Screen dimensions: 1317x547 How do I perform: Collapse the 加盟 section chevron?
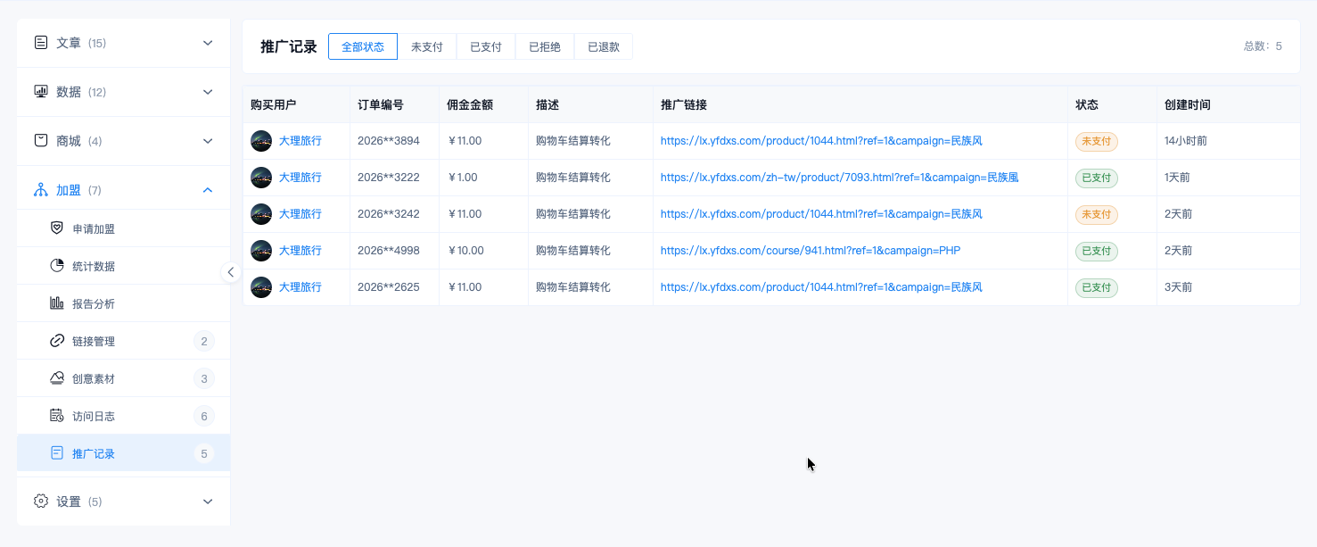(x=208, y=190)
